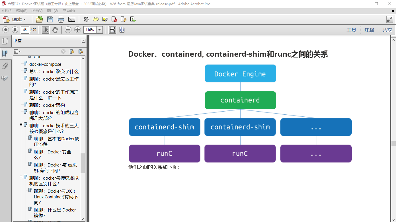
Task: Open bookmark 聊聊：docker架构
Action: tap(47, 105)
